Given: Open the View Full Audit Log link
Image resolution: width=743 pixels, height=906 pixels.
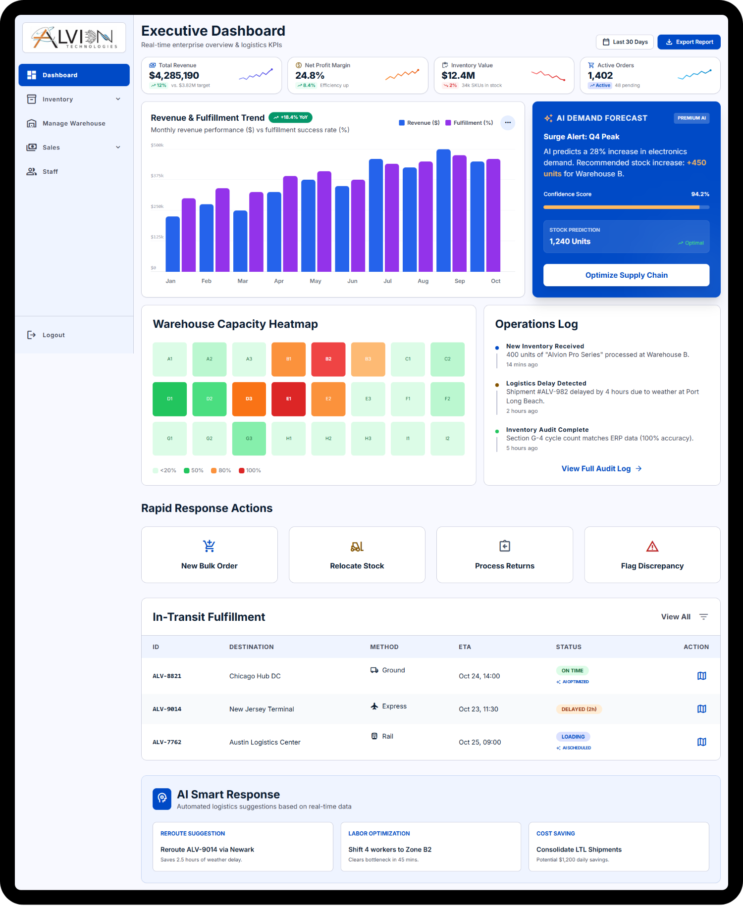Looking at the screenshot, I should click(x=601, y=469).
